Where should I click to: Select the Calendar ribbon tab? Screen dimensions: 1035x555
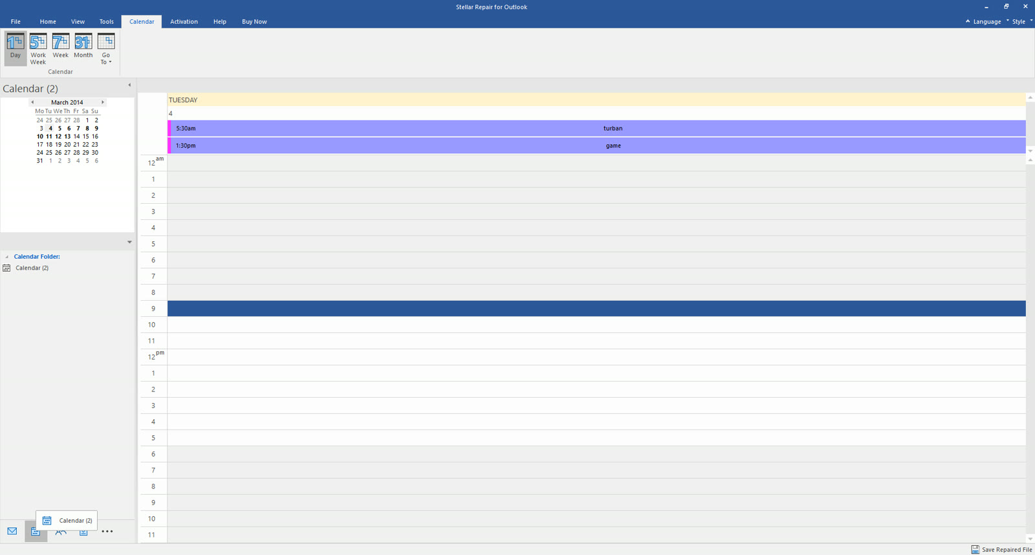pyautogui.click(x=142, y=21)
